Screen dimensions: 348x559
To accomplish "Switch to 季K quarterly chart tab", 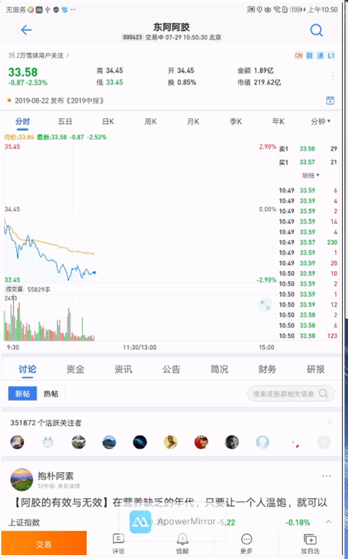I will [235, 122].
